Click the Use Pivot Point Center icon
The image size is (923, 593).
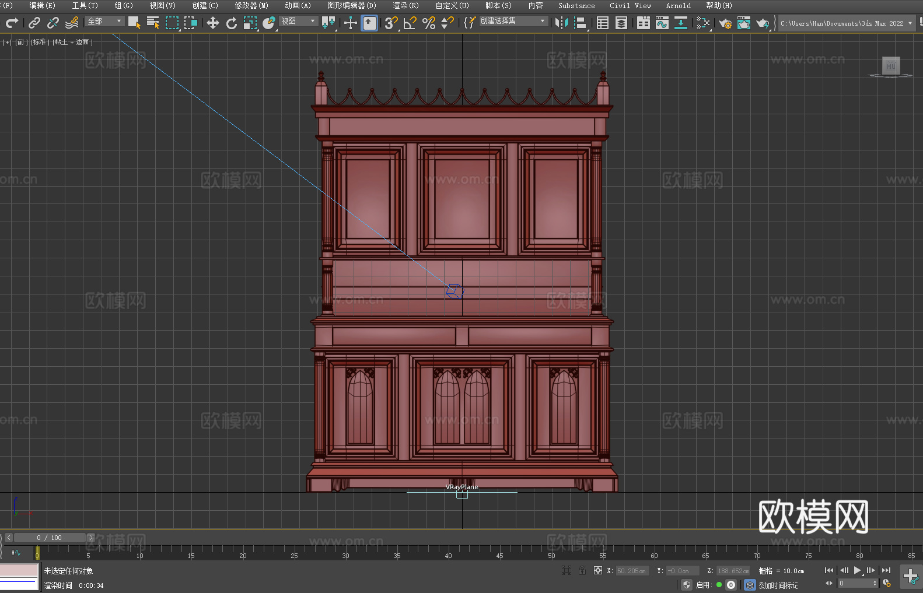[328, 23]
